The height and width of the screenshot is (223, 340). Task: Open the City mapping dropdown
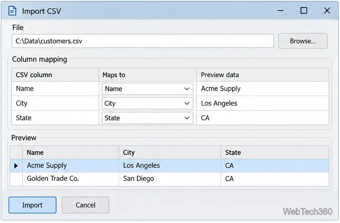point(147,103)
